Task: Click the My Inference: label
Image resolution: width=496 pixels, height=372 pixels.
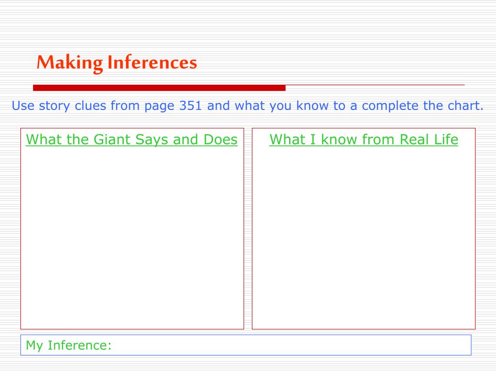Action: coord(69,345)
